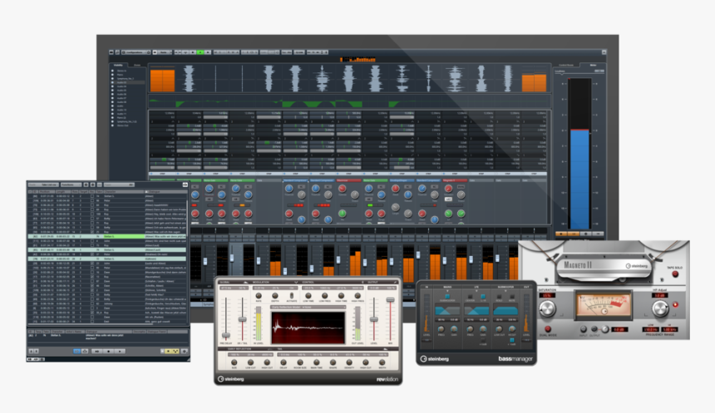Click the up arrow in take list footer
715x413 pixels.
31,351
